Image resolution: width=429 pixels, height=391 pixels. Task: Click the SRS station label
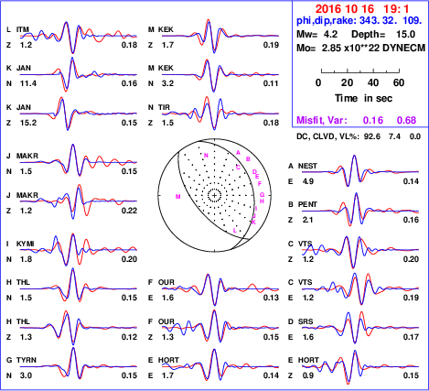(306, 321)
